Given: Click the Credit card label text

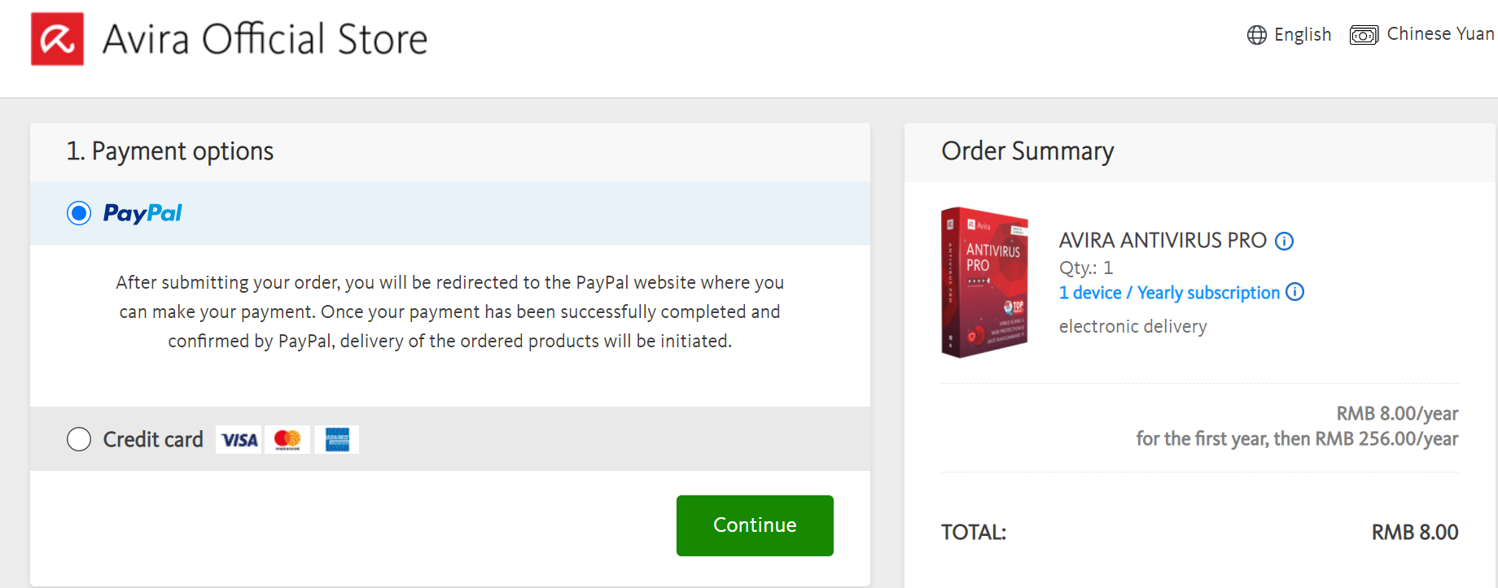Looking at the screenshot, I should [x=153, y=440].
